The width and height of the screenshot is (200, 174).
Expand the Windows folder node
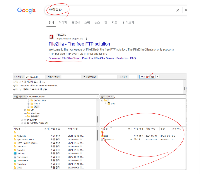point(25,113)
